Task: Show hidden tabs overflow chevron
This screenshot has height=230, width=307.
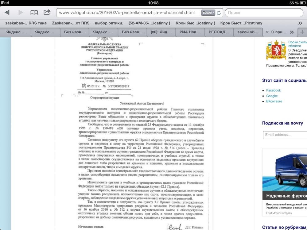Action: tap(292, 32)
